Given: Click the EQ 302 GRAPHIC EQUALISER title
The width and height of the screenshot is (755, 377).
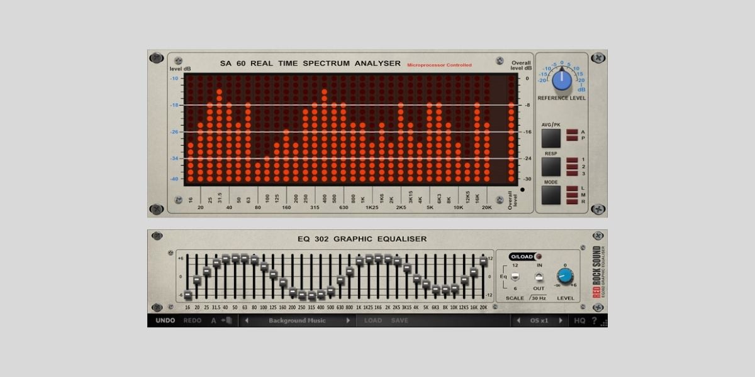Looking at the screenshot, I should point(362,239).
